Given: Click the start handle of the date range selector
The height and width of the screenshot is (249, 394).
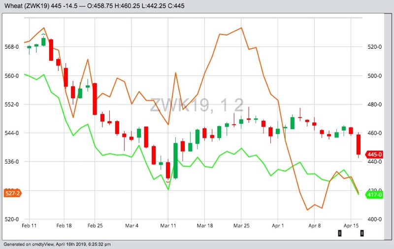Looking at the screenshot, I should [x=339, y=233].
